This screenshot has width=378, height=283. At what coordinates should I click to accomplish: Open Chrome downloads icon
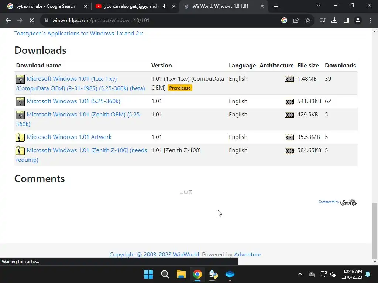(x=334, y=21)
